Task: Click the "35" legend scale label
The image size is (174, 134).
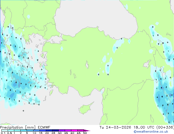Action: 66,133
